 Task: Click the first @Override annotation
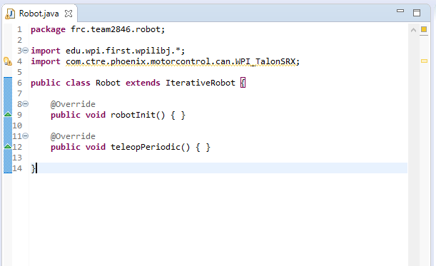[73, 104]
